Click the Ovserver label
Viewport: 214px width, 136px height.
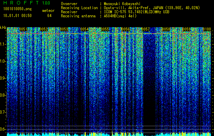(69, 4)
